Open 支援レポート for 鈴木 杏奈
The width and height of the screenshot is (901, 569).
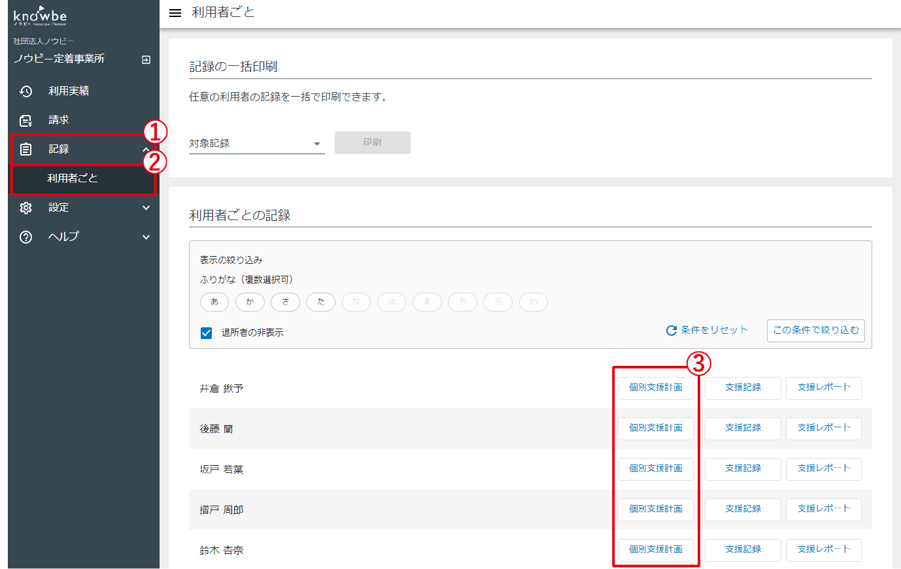coord(823,550)
